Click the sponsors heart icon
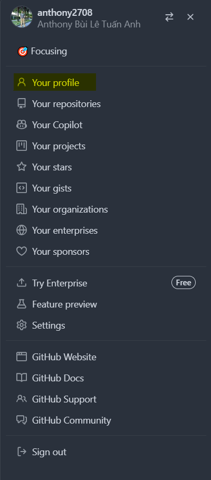Screen dimensions: 211x480 22,252
